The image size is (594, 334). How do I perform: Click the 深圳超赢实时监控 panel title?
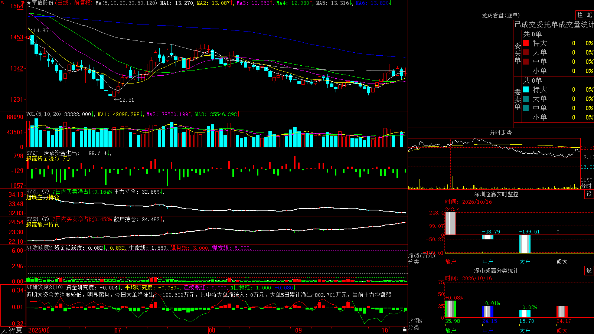(496, 194)
